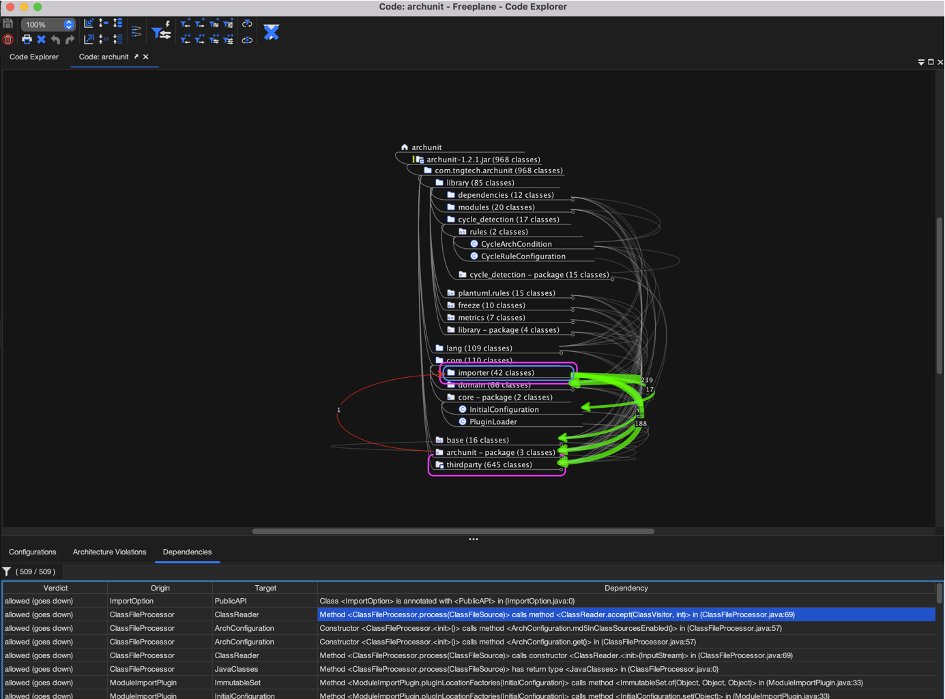This screenshot has height=699, width=945.
Task: Toggle fold circle of lang (109 classes) node
Action: tap(561, 353)
